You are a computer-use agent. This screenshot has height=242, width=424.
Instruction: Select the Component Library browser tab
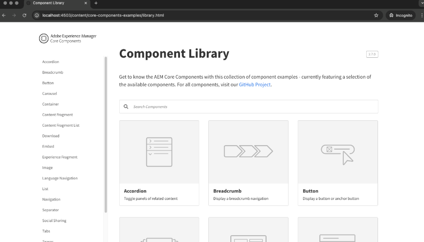pos(57,3)
